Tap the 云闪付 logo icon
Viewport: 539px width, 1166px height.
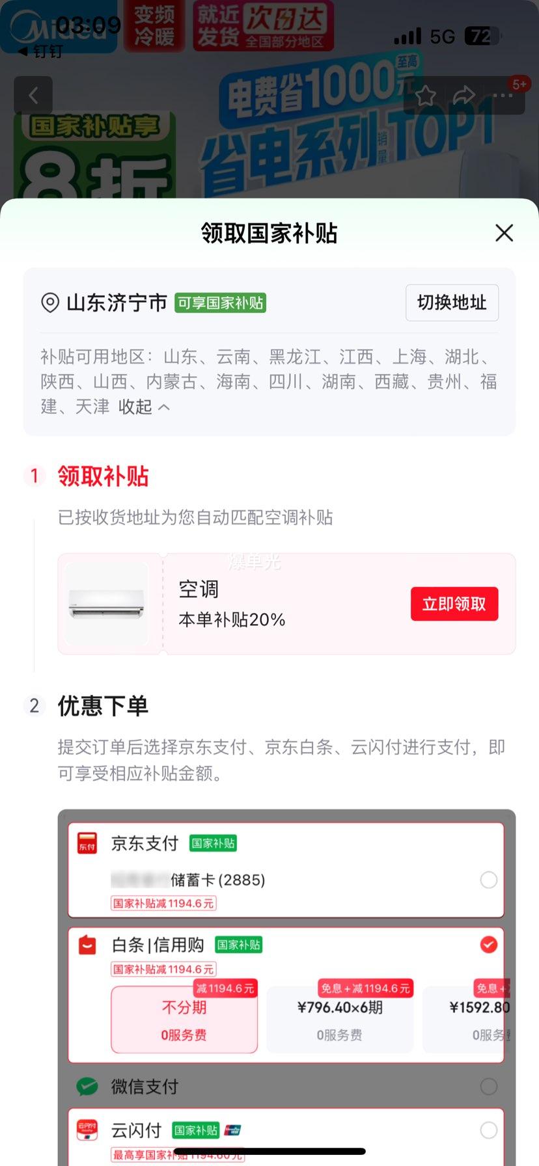point(87,1130)
